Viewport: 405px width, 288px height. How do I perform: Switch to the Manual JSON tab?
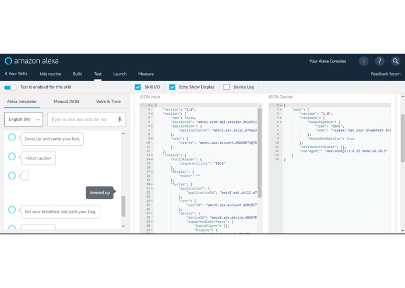click(x=66, y=101)
